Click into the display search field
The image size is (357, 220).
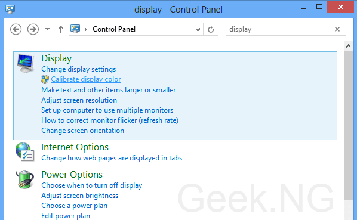click(280, 29)
